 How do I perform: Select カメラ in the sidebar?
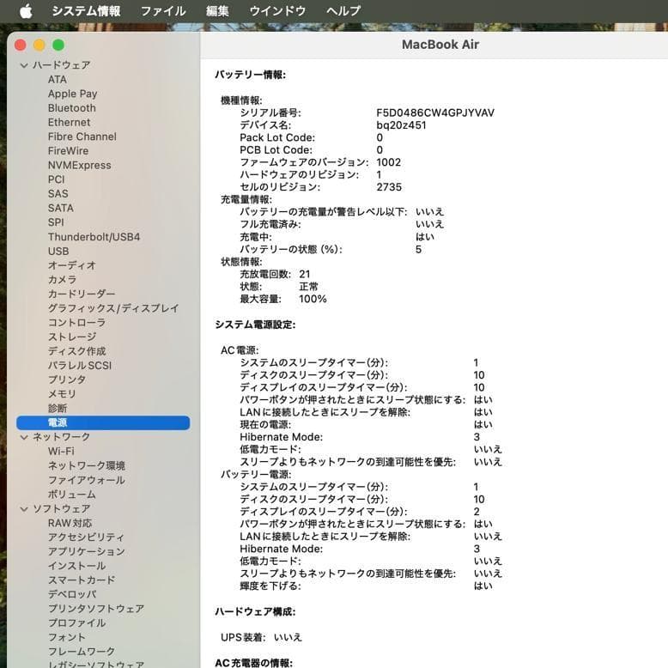tap(62, 279)
